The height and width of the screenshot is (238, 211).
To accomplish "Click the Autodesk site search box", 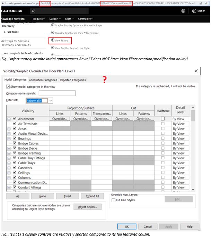I will (59, 11).
